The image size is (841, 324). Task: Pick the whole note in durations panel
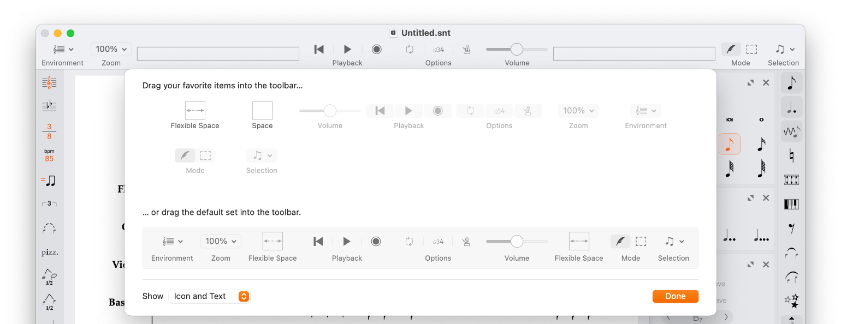[761, 119]
